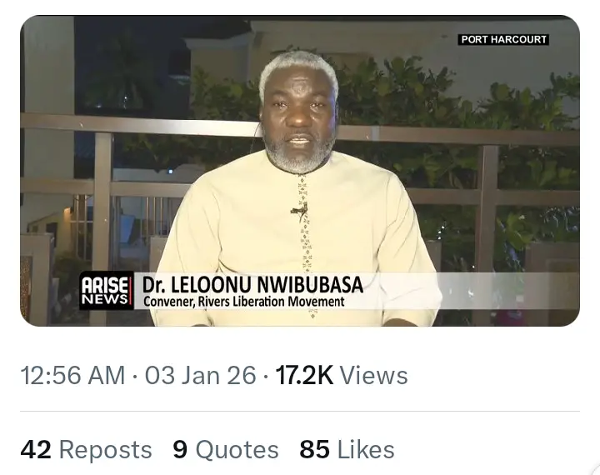Click the Dr. Leloonu Nwibubasa name caption
Viewport: 600px width, 475px height.
252,284
